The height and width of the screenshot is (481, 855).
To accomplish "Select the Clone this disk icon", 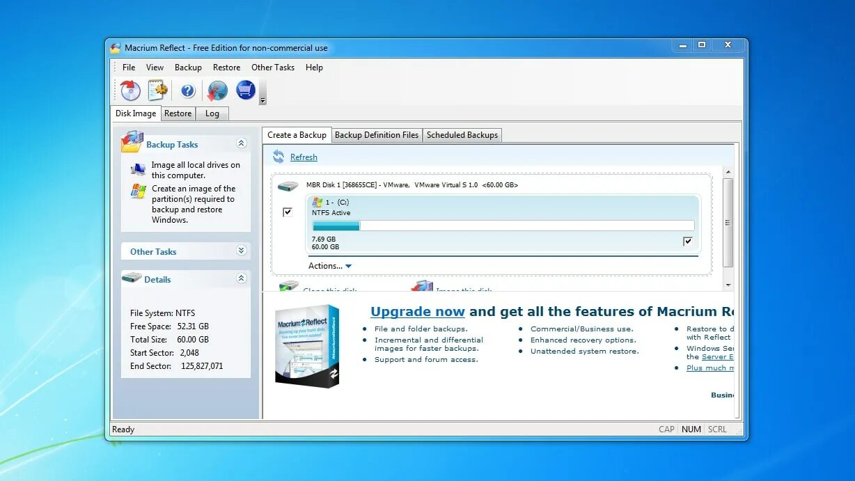I will pyautogui.click(x=288, y=285).
